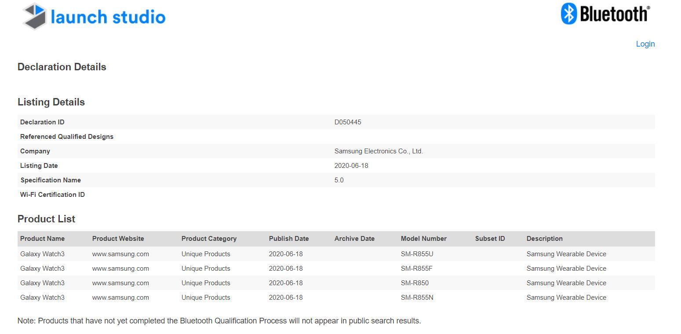
Task: Click the Listing Date value 2020-06-18
Action: (351, 166)
